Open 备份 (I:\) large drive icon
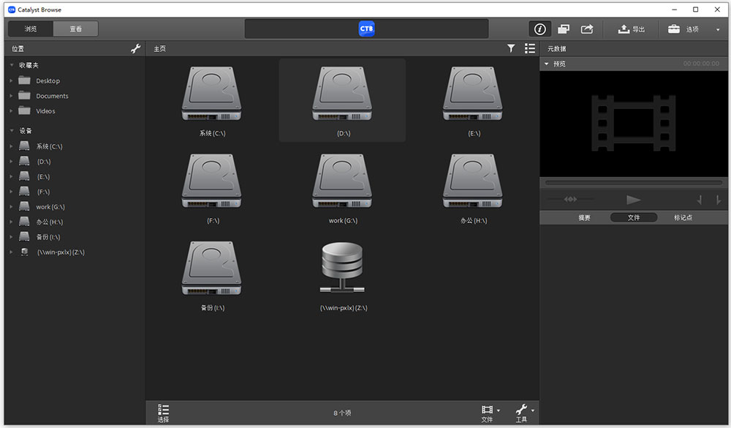 [x=212, y=269]
